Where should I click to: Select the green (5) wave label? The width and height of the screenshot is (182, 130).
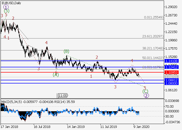tap(7, 11)
